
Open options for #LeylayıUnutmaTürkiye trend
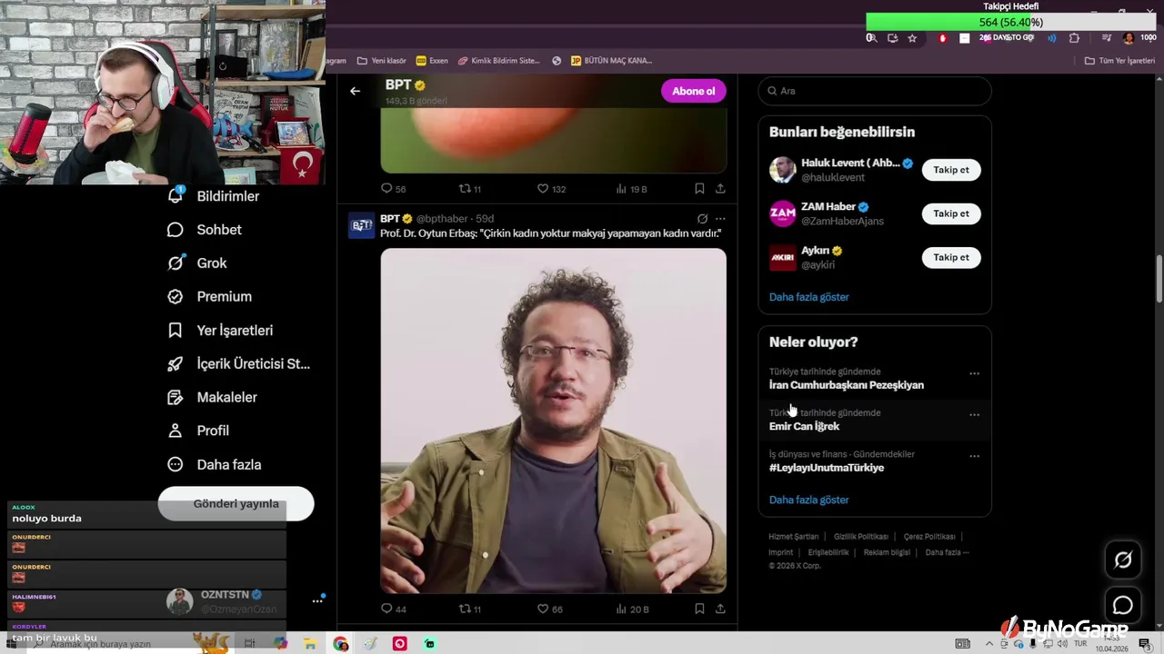click(x=974, y=456)
